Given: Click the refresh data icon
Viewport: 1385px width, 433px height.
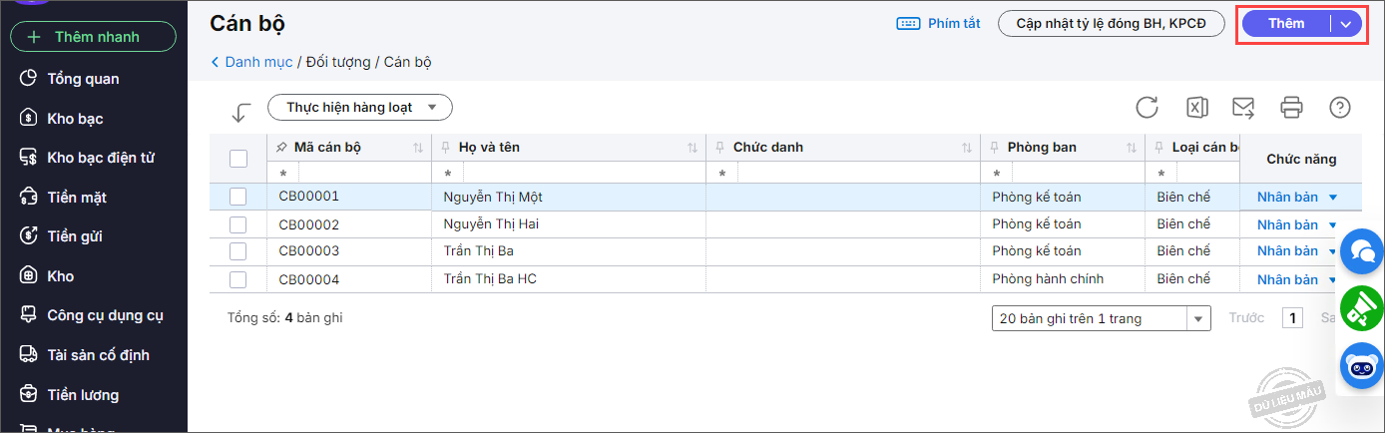Looking at the screenshot, I should pos(1148,108).
